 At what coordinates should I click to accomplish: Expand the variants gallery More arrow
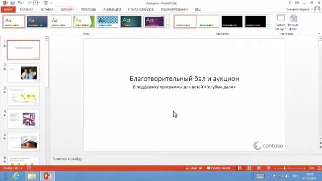pyautogui.click(x=269, y=27)
